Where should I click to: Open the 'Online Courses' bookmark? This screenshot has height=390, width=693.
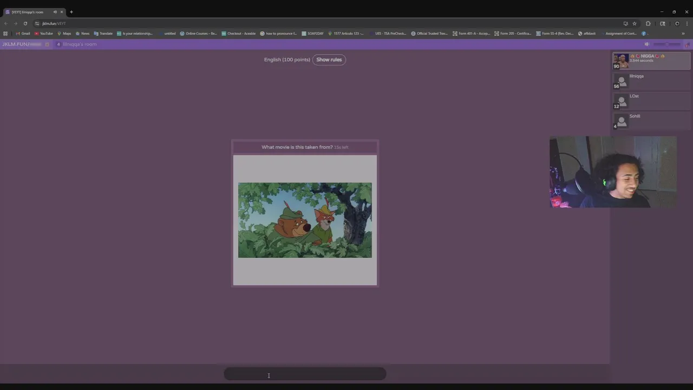[199, 34]
